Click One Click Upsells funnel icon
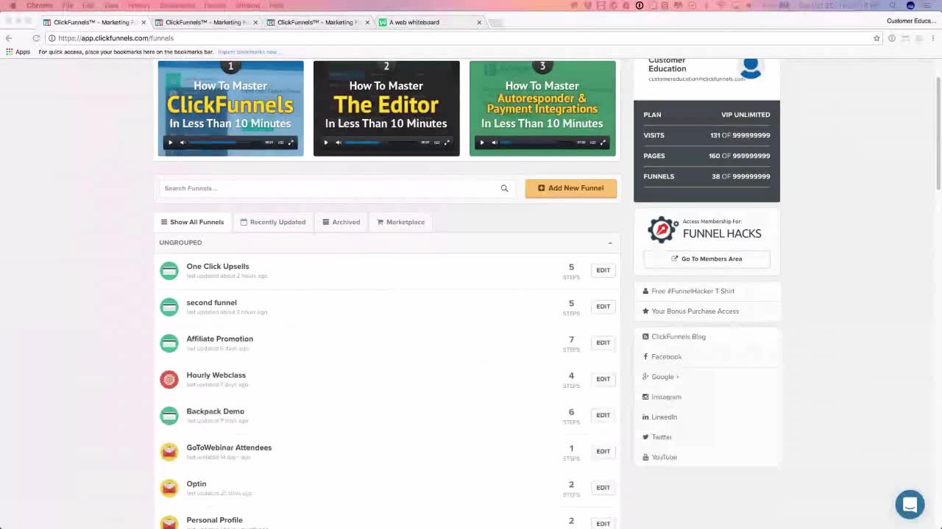 169,270
